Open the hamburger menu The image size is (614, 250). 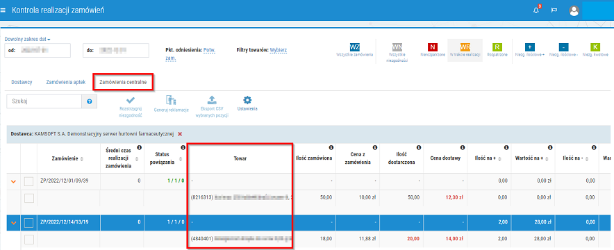click(3, 10)
